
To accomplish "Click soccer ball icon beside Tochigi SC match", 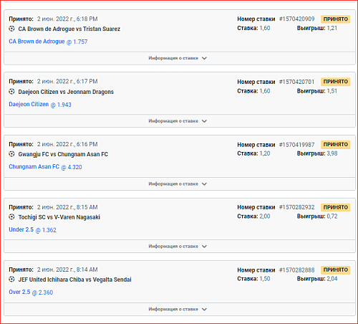I will [11, 217].
